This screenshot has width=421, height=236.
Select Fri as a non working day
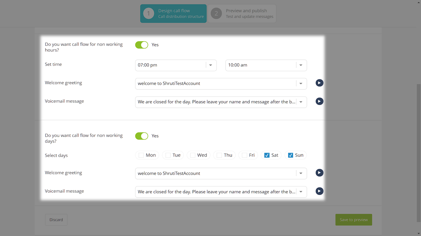coord(244,155)
